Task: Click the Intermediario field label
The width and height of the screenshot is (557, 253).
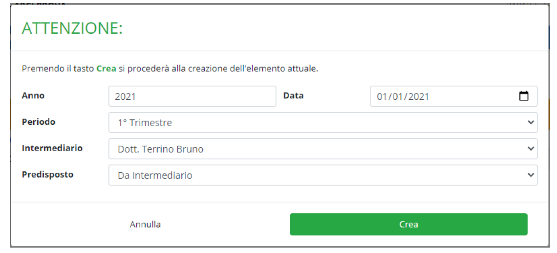Action: 52,148
